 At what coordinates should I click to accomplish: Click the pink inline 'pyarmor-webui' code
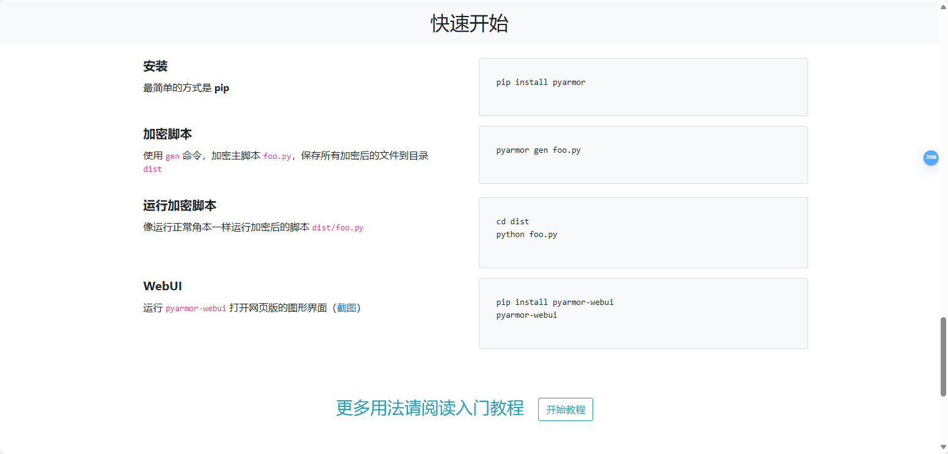coord(196,309)
